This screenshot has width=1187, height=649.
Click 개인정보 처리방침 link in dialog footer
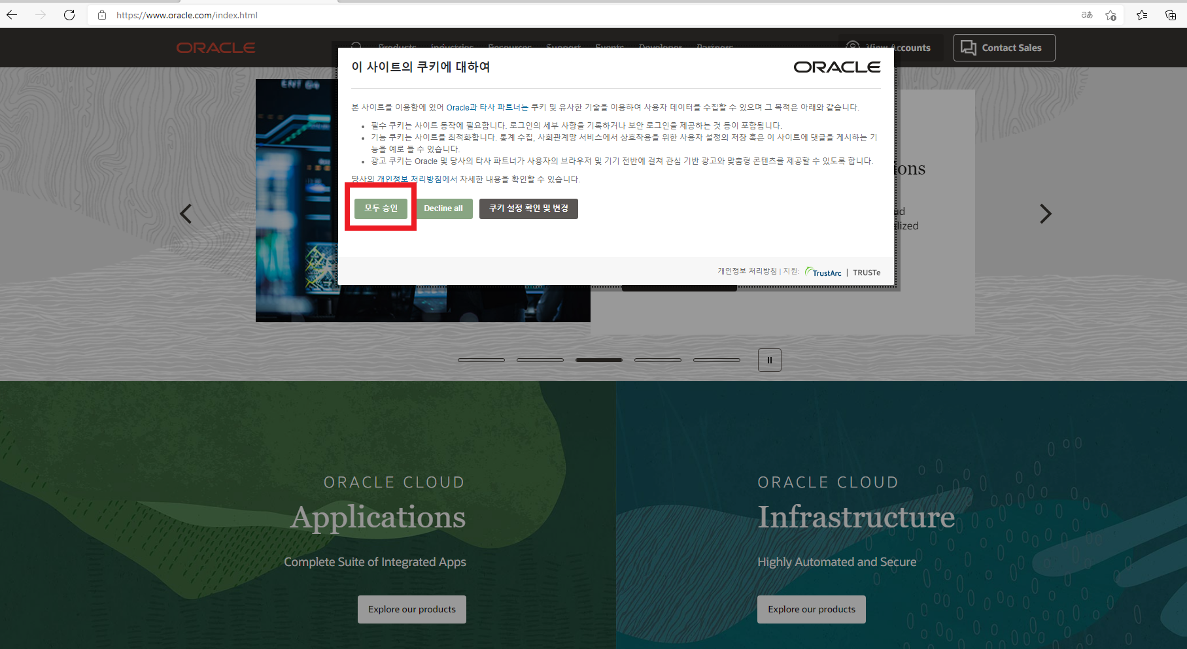(747, 271)
